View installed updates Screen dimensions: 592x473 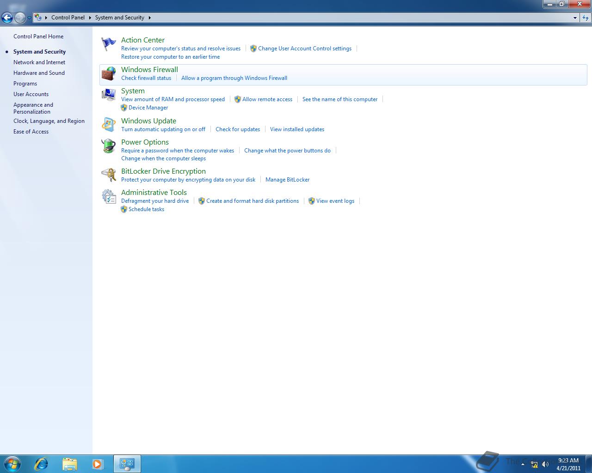click(297, 129)
